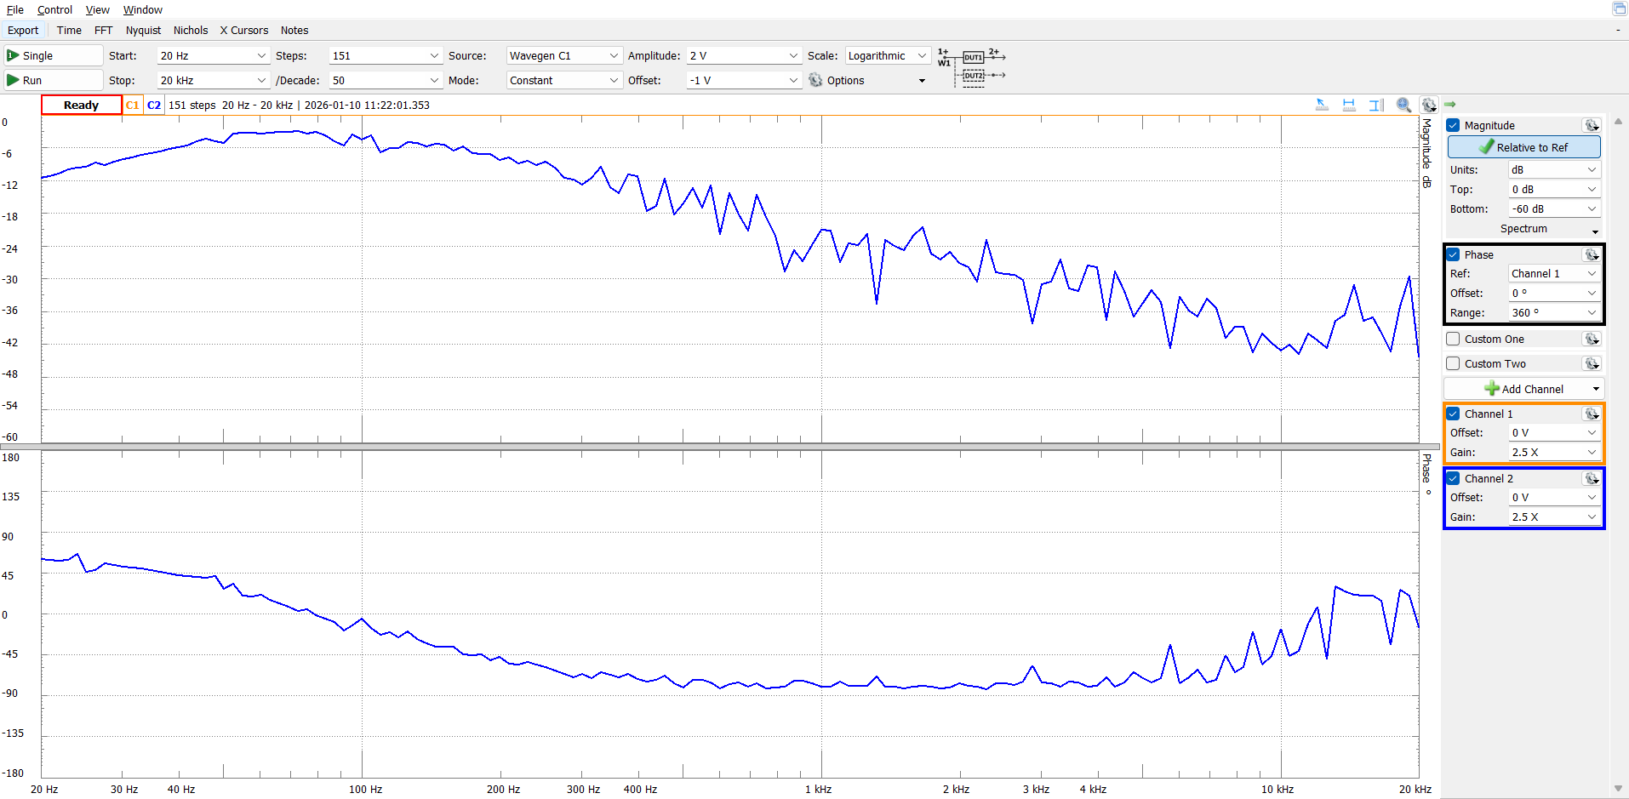1629x799 pixels.
Task: Disable the Channel 1 checkbox
Action: coord(1454,414)
